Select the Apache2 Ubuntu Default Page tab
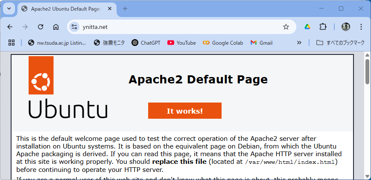371x180 pixels. coord(64,9)
